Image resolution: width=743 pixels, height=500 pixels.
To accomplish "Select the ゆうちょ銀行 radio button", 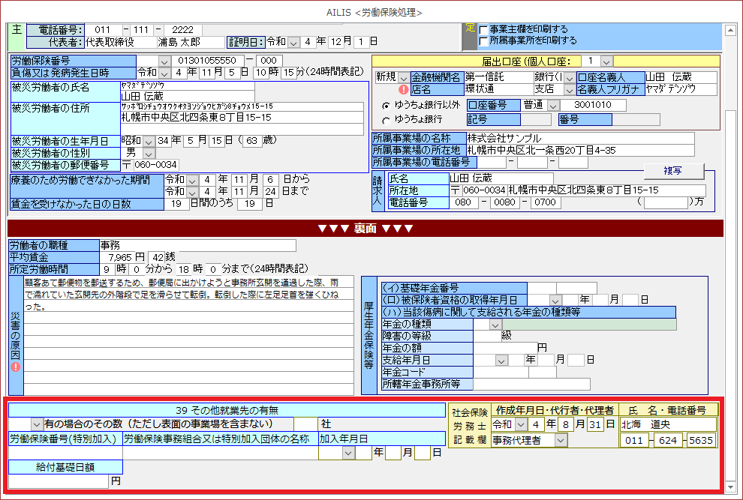I will pyautogui.click(x=387, y=120).
